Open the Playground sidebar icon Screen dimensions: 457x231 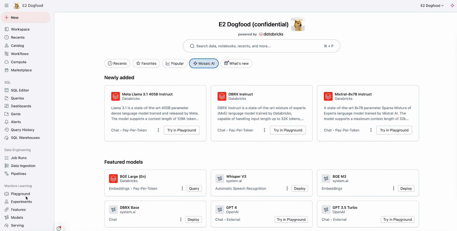(x=7, y=194)
